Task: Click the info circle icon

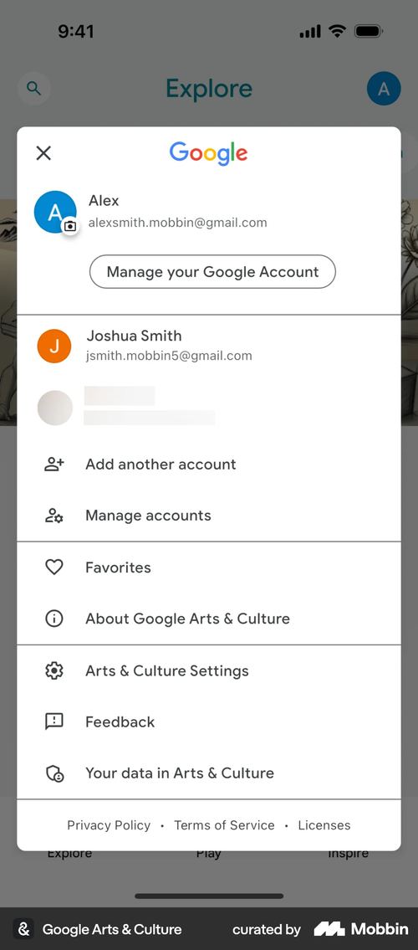Action: point(54,619)
